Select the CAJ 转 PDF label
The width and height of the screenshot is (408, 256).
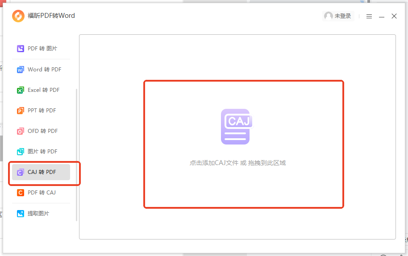[x=42, y=172]
